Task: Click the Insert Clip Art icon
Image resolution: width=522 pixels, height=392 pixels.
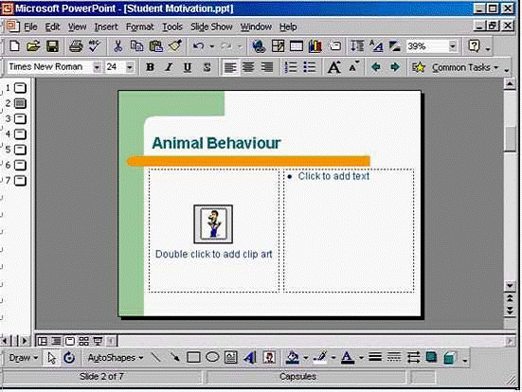Action: [x=269, y=358]
